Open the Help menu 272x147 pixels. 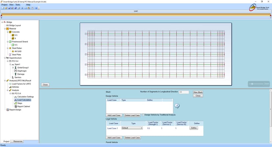tap(28, 5)
